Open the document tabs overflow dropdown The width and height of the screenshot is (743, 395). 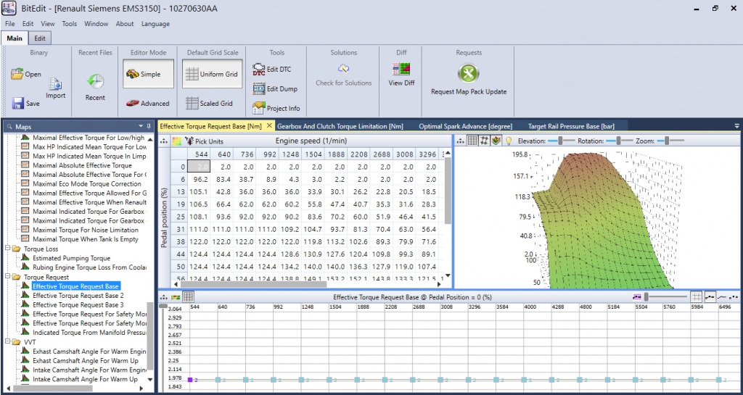[737, 126]
